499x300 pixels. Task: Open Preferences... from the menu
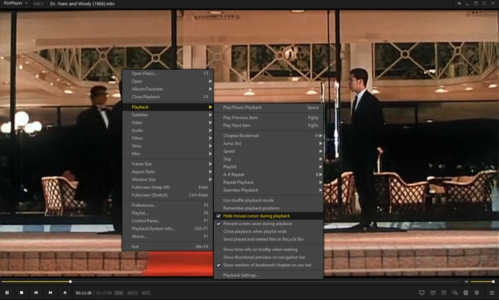pyautogui.click(x=168, y=205)
